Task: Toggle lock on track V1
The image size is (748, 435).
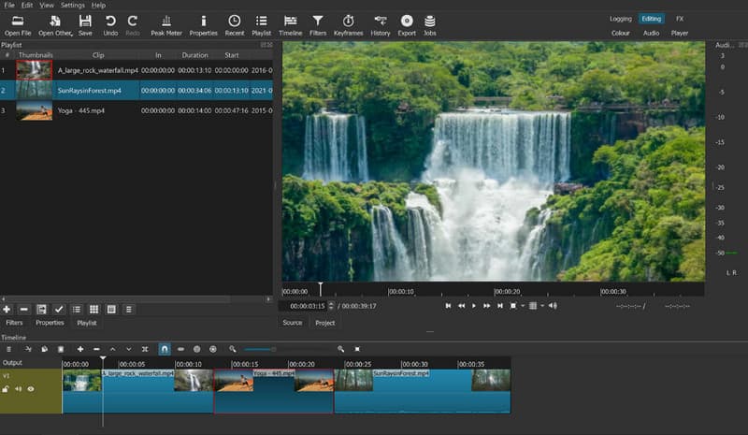Action: [x=6, y=389]
